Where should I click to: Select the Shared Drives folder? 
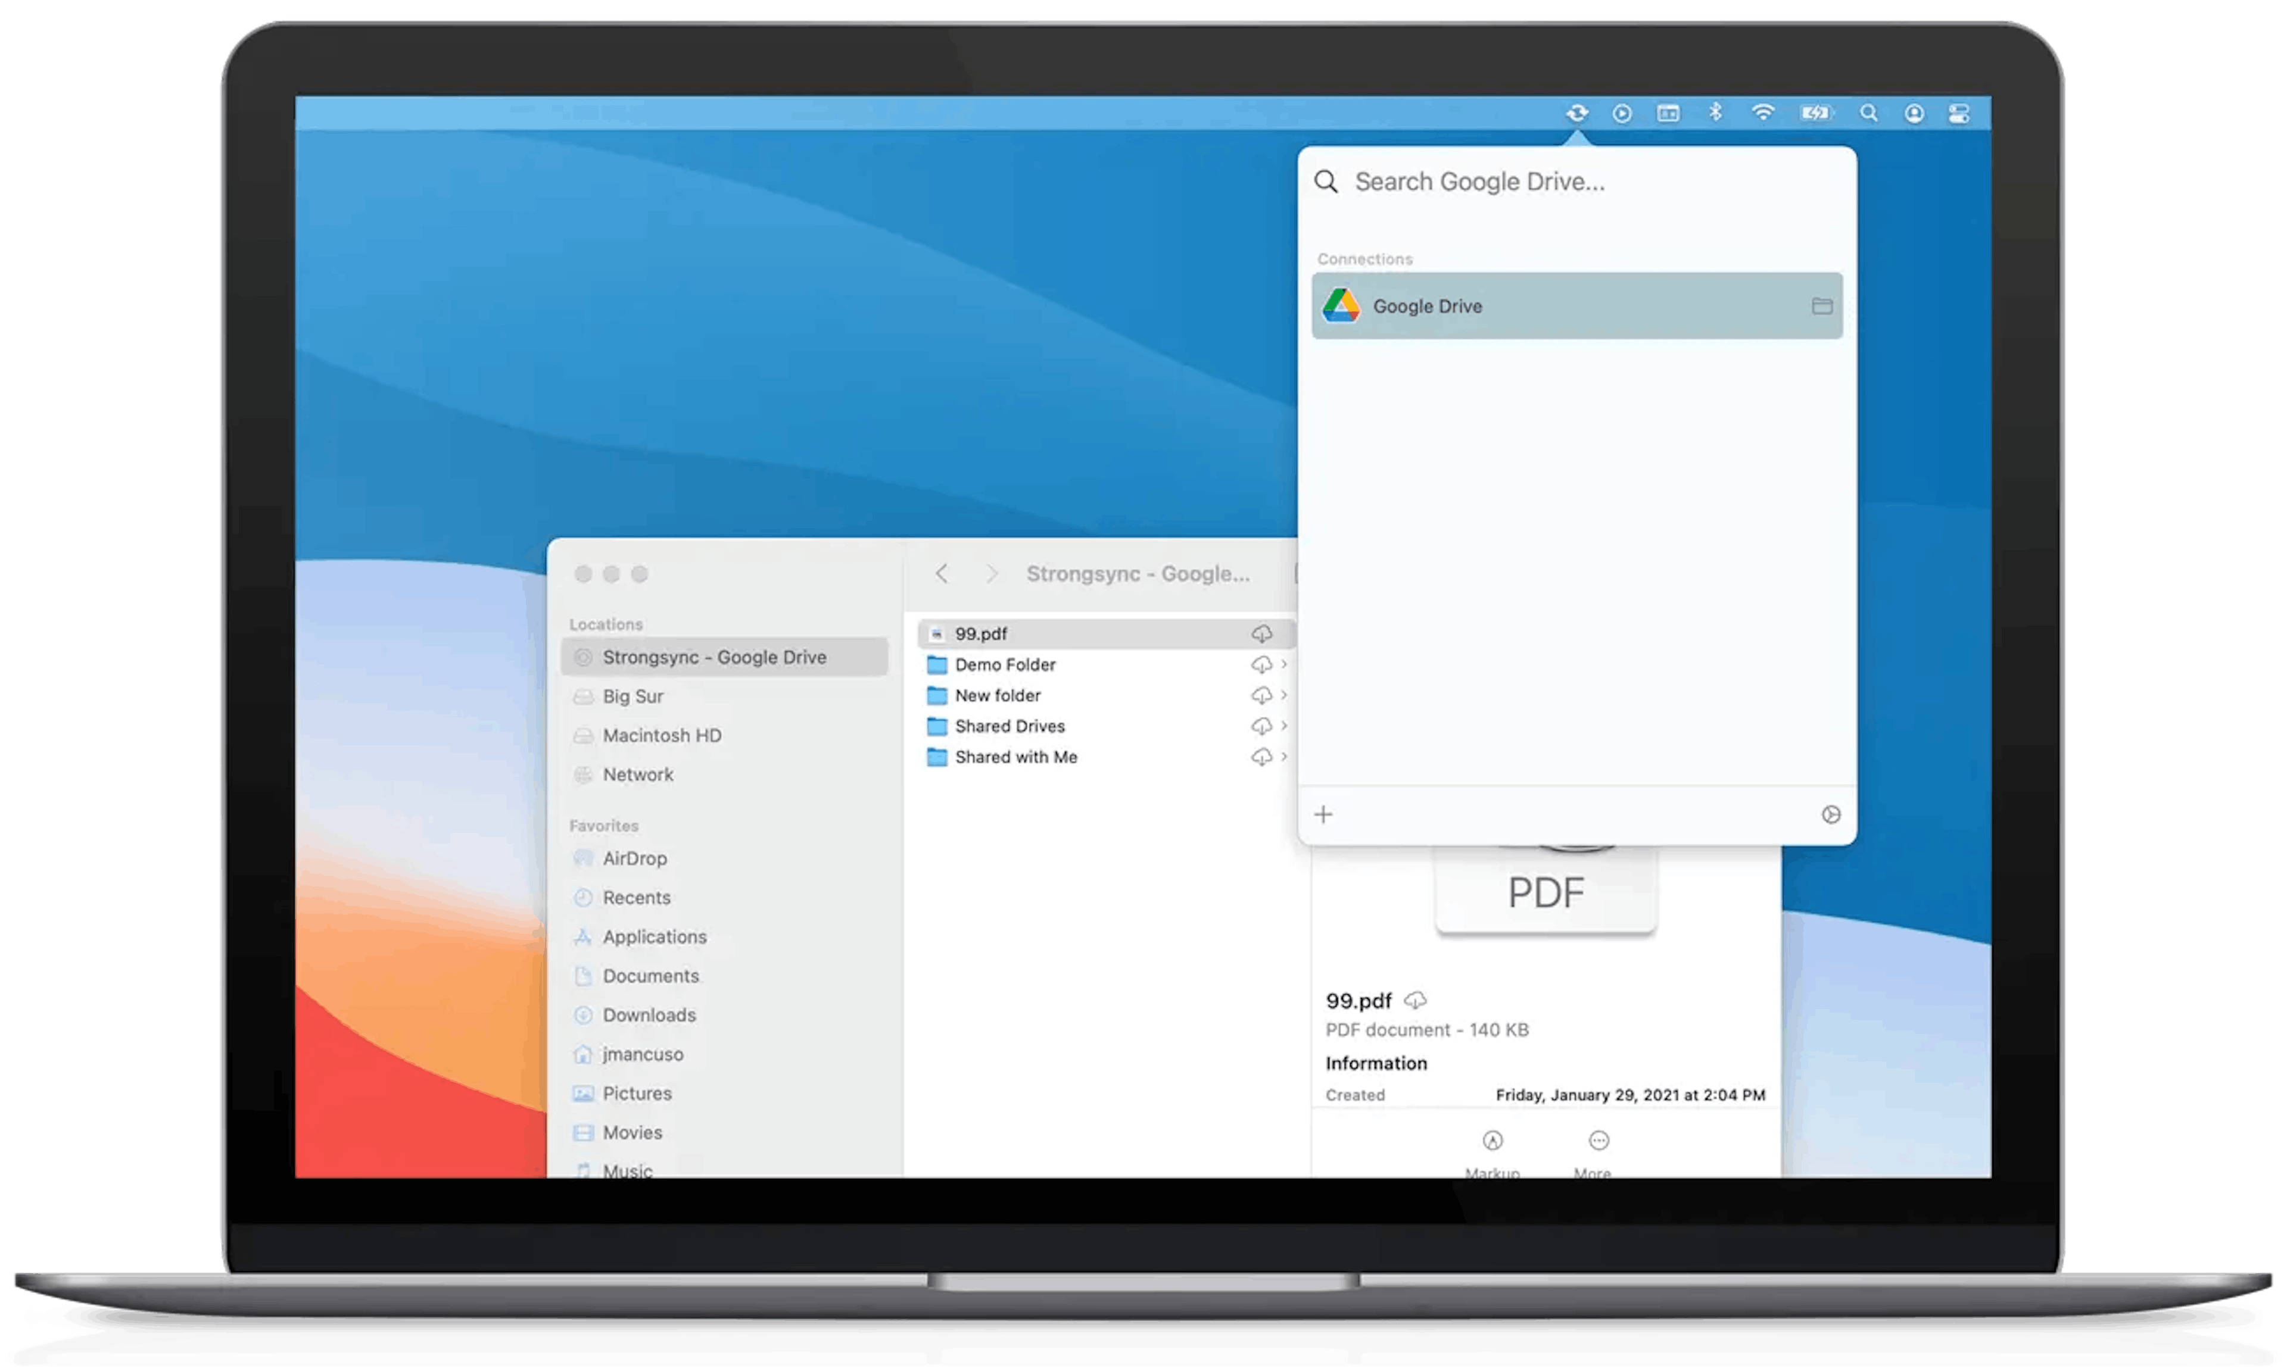pos(1107,726)
